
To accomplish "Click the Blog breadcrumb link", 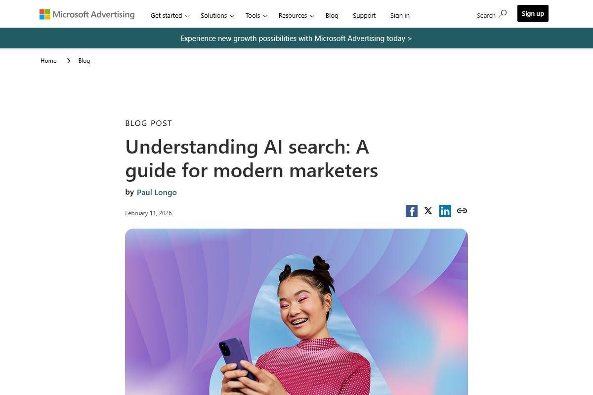I will coord(84,61).
